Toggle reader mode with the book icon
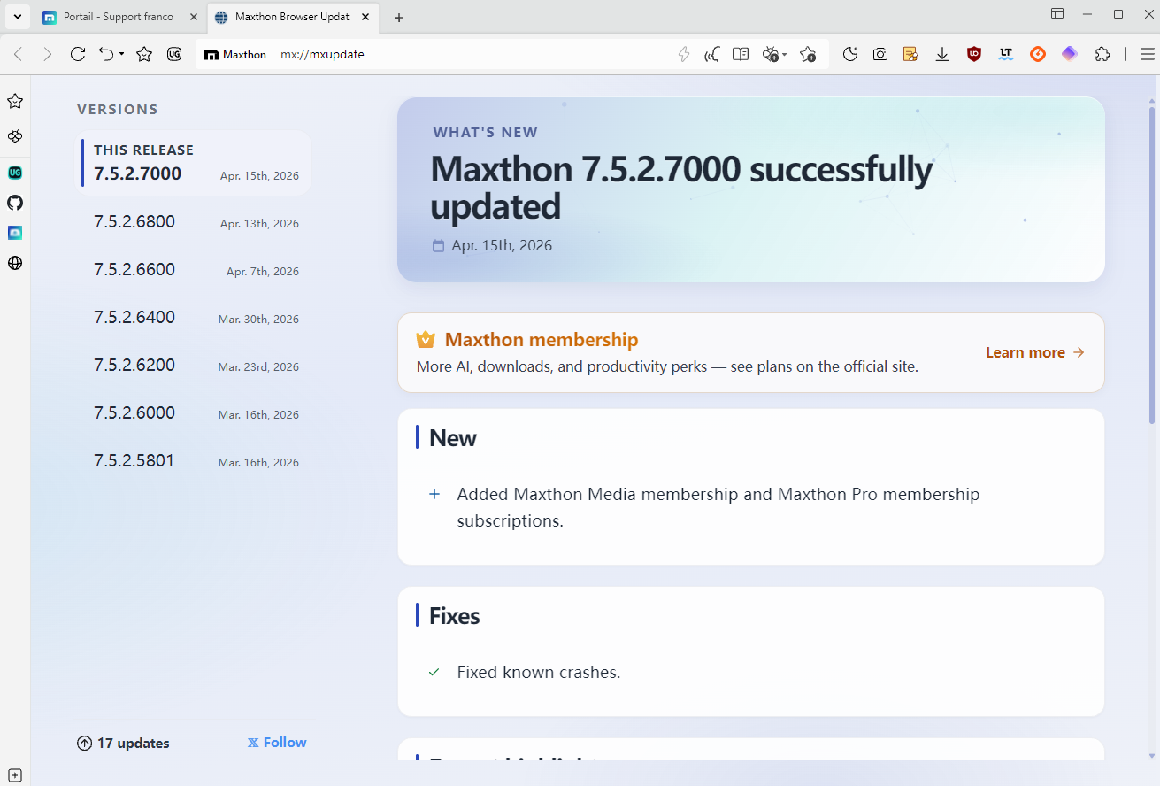 click(x=741, y=54)
